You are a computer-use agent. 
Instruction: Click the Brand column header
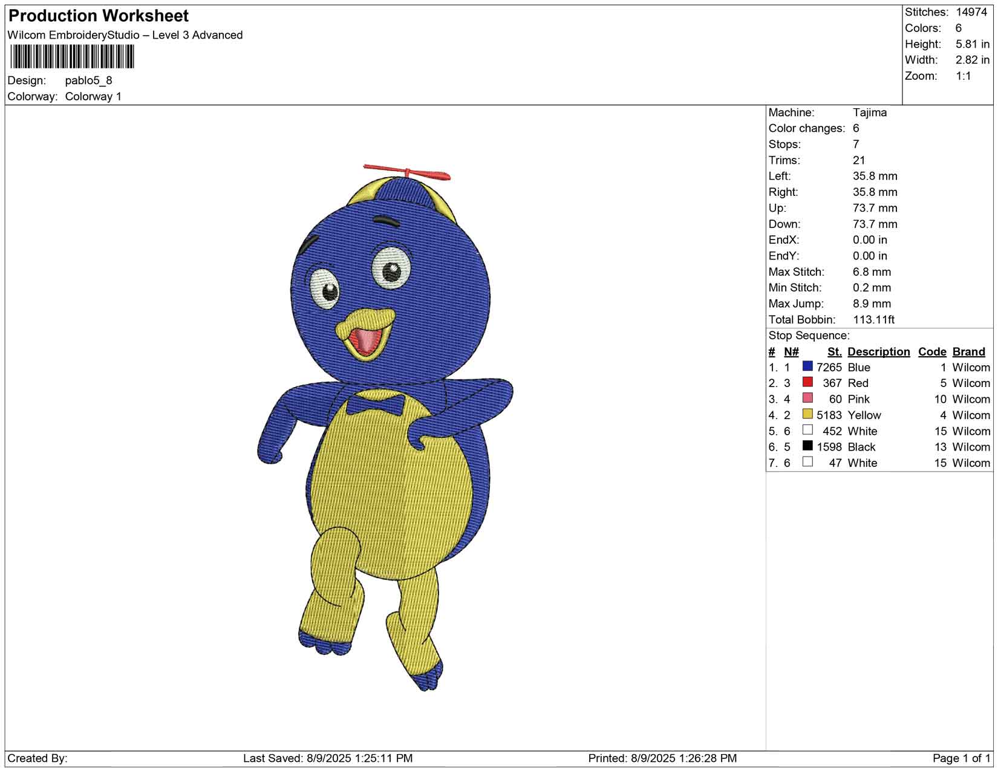tap(969, 352)
